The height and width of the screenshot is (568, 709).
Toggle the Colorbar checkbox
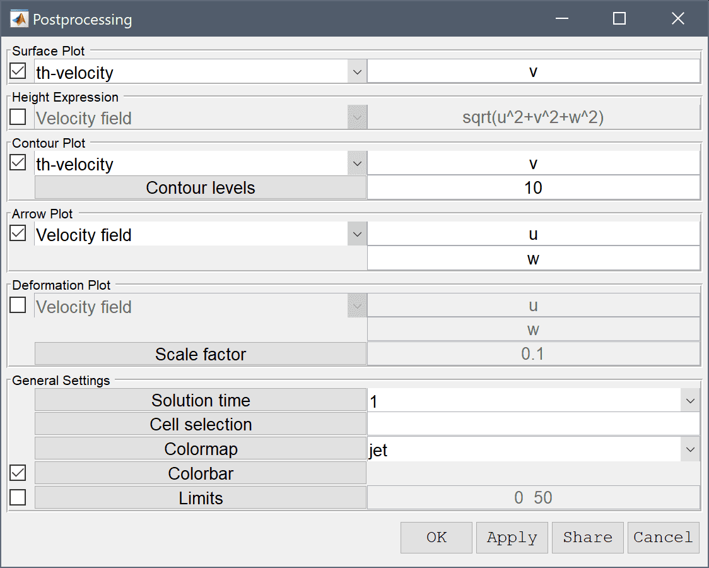point(18,473)
